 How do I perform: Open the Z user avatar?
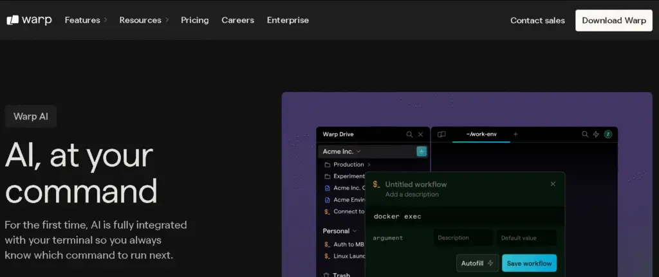click(608, 134)
